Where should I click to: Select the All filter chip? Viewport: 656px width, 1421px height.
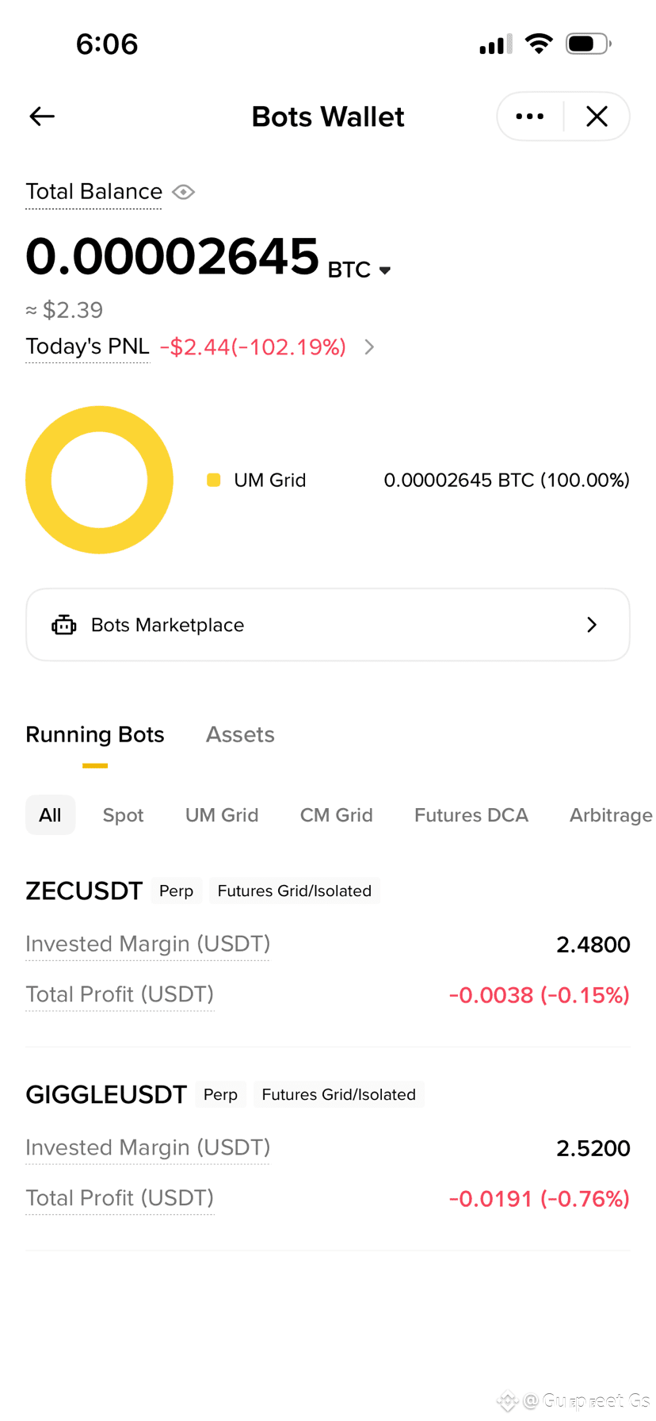50,815
